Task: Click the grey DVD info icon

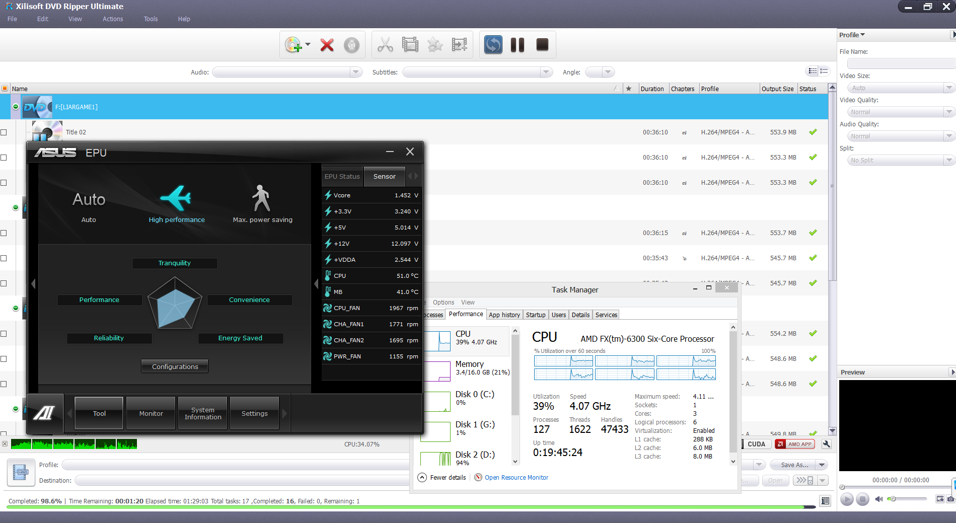Action: coord(351,45)
